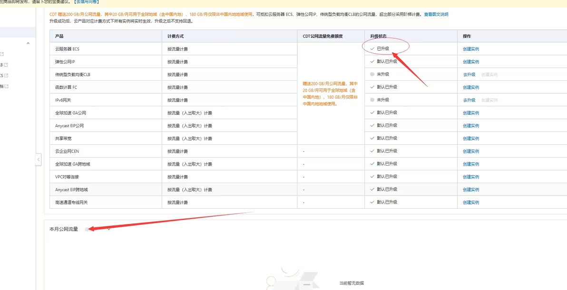Image resolution: width=567 pixels, height=290 pixels.
Task: Click 创建实例 for Anycast EIP跨地域
Action: [471, 190]
